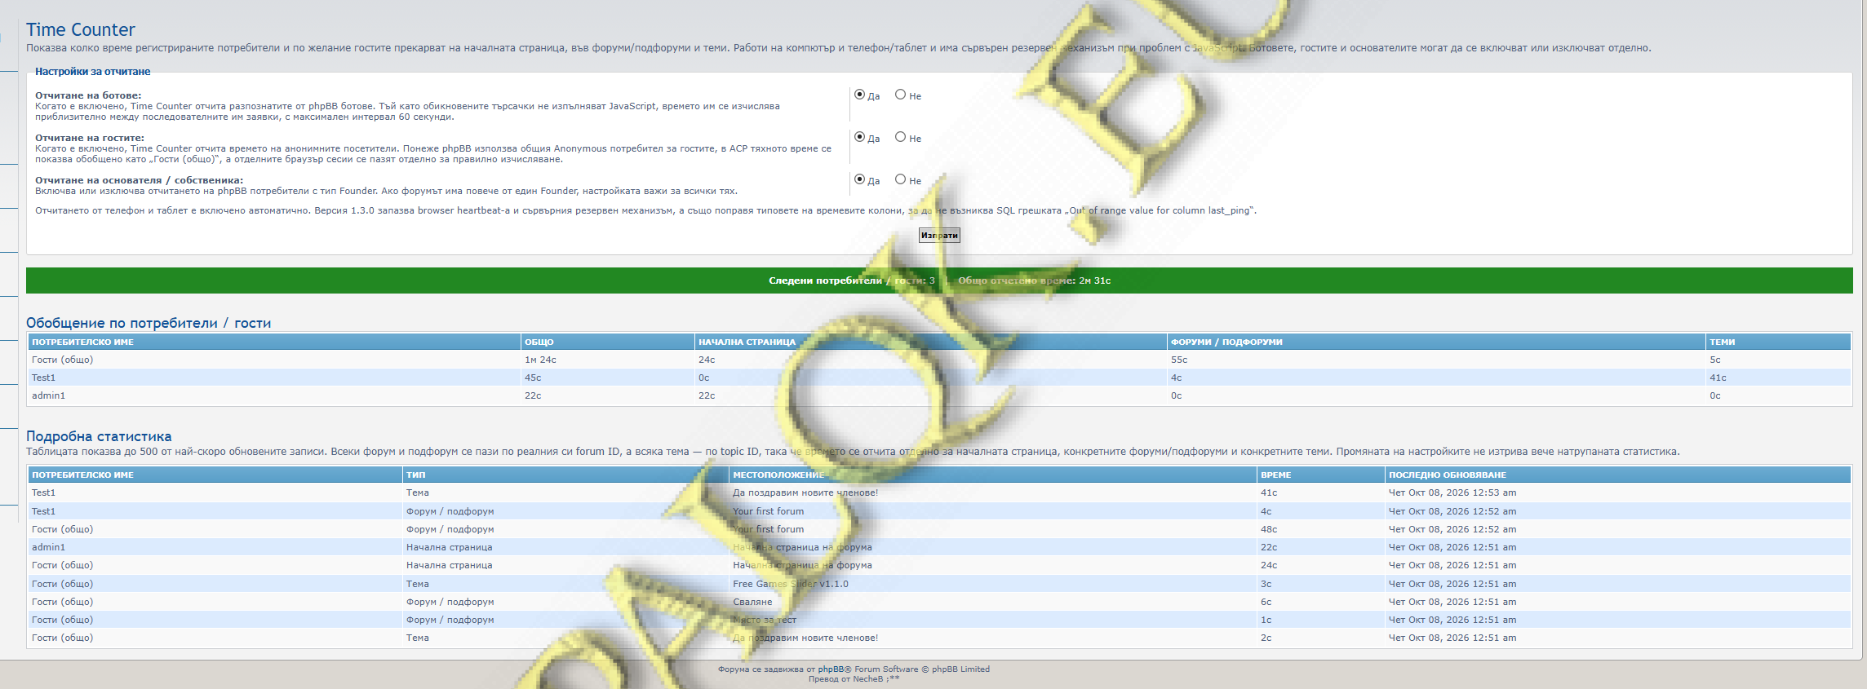Image resolution: width=1867 pixels, height=689 pixels.
Task: Click "admin1" in the summary table
Action: coord(48,395)
